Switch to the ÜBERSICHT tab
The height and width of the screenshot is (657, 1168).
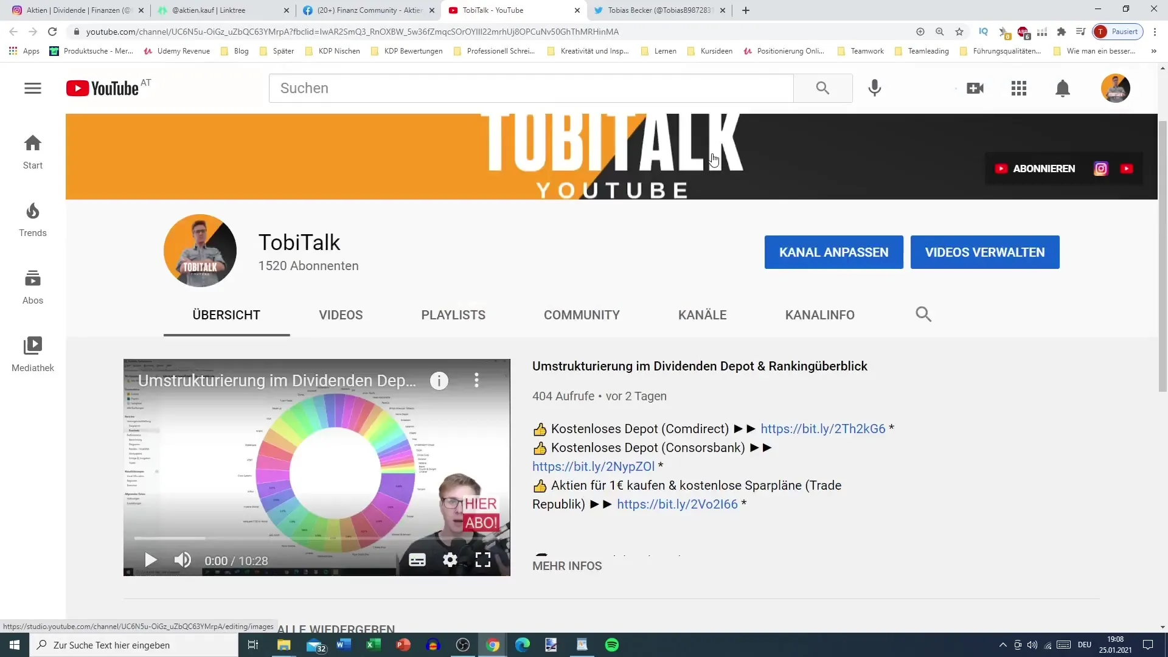[226, 315]
